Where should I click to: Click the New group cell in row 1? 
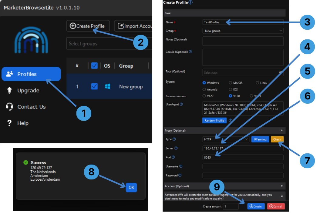[131, 86]
